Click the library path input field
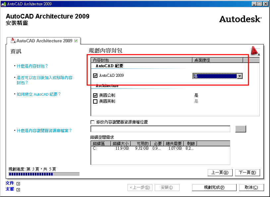 [160, 129]
